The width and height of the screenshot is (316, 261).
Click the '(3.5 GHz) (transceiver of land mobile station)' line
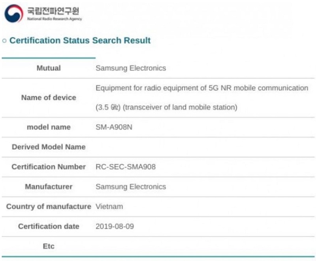[166, 107]
